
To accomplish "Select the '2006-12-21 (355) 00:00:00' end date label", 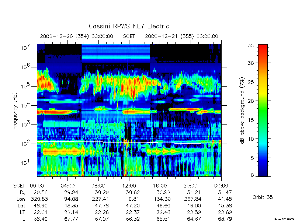I will point(181,36).
